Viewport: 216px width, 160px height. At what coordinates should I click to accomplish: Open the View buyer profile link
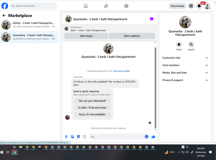point(121,71)
